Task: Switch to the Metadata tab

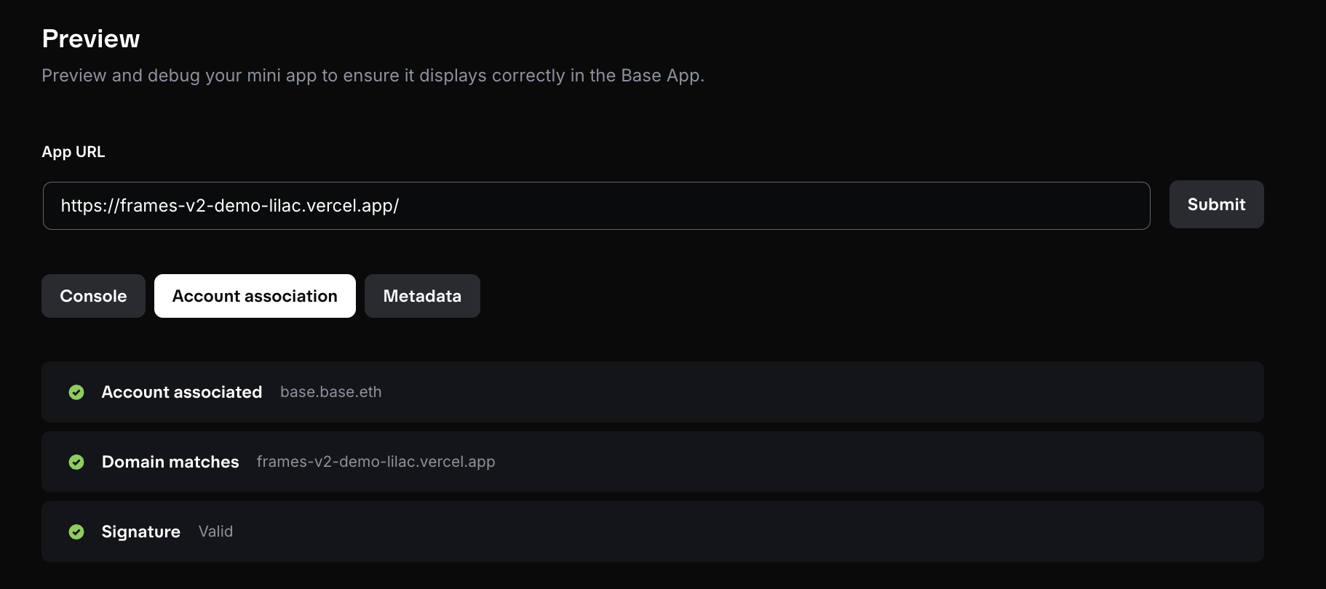Action: click(422, 296)
